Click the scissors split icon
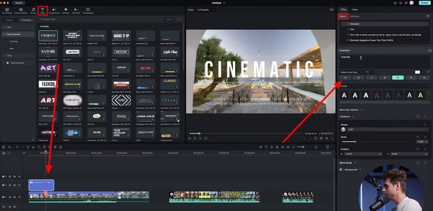Screen dimensions: 433x211 33,147
